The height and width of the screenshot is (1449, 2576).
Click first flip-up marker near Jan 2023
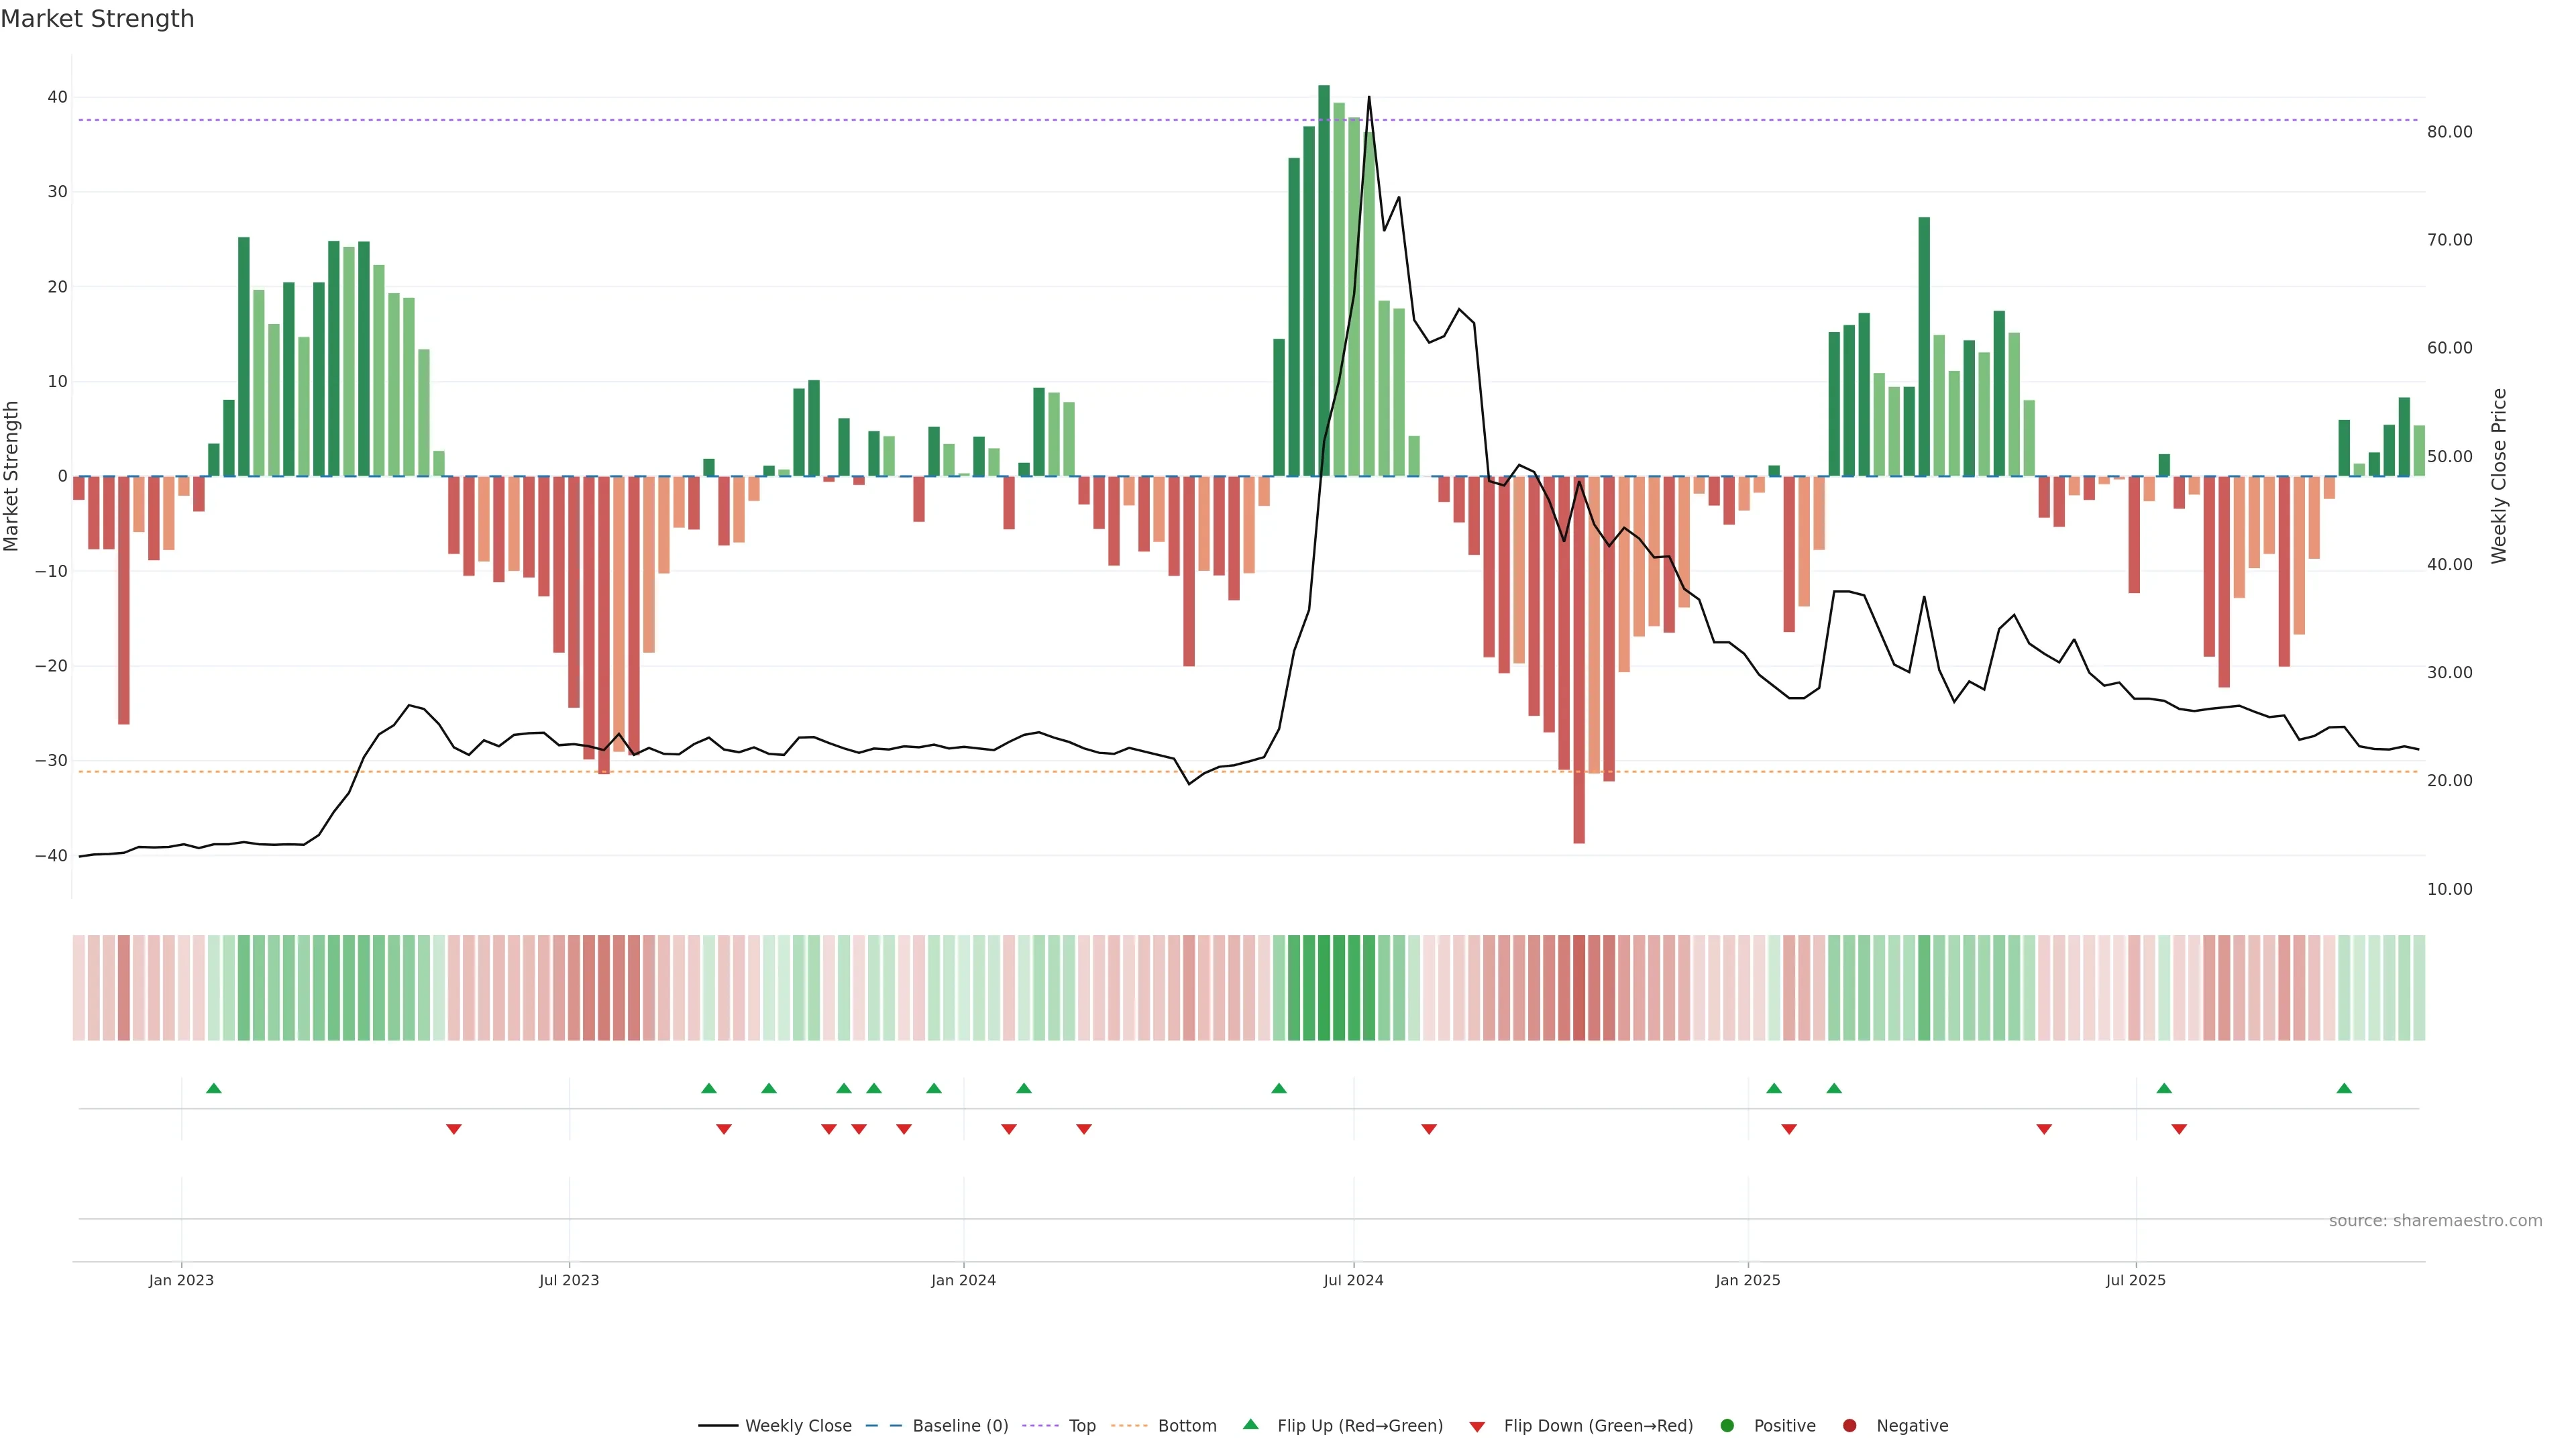[213, 1088]
